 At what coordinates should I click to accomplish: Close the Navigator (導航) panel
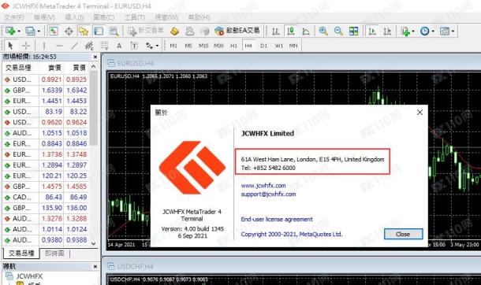click(95, 267)
